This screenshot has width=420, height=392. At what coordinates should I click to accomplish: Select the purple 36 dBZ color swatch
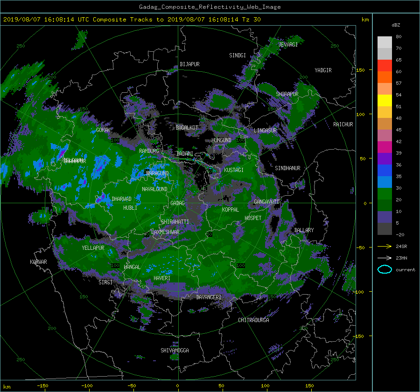tap(385, 159)
